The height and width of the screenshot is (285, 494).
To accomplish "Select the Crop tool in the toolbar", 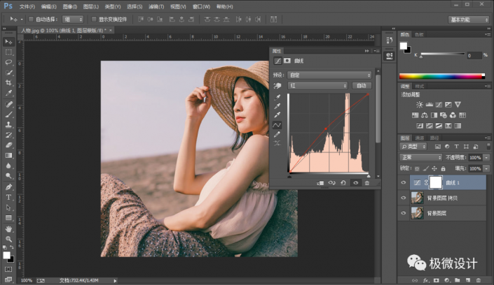I will [x=9, y=82].
